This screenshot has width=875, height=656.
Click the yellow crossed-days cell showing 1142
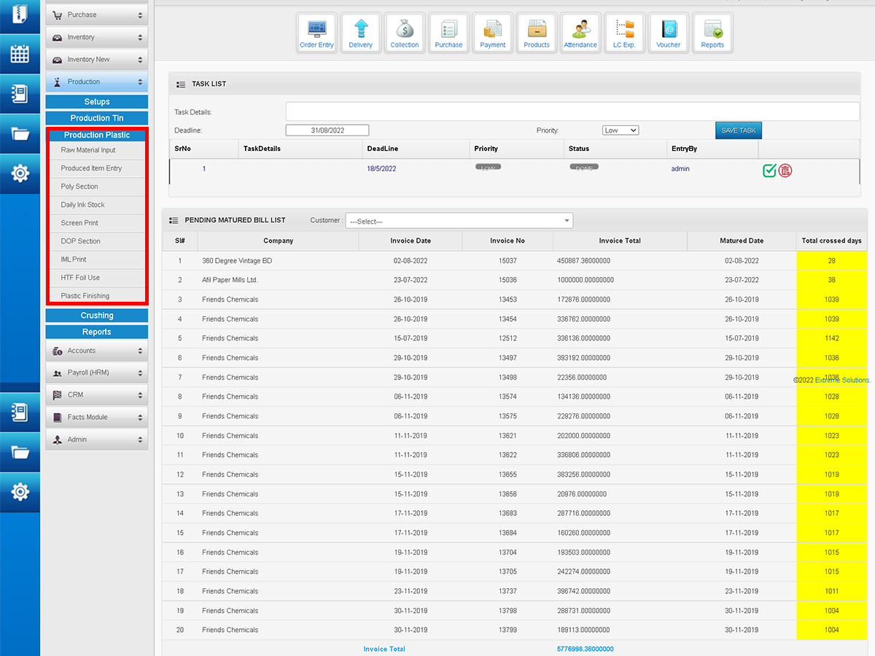[x=832, y=338]
